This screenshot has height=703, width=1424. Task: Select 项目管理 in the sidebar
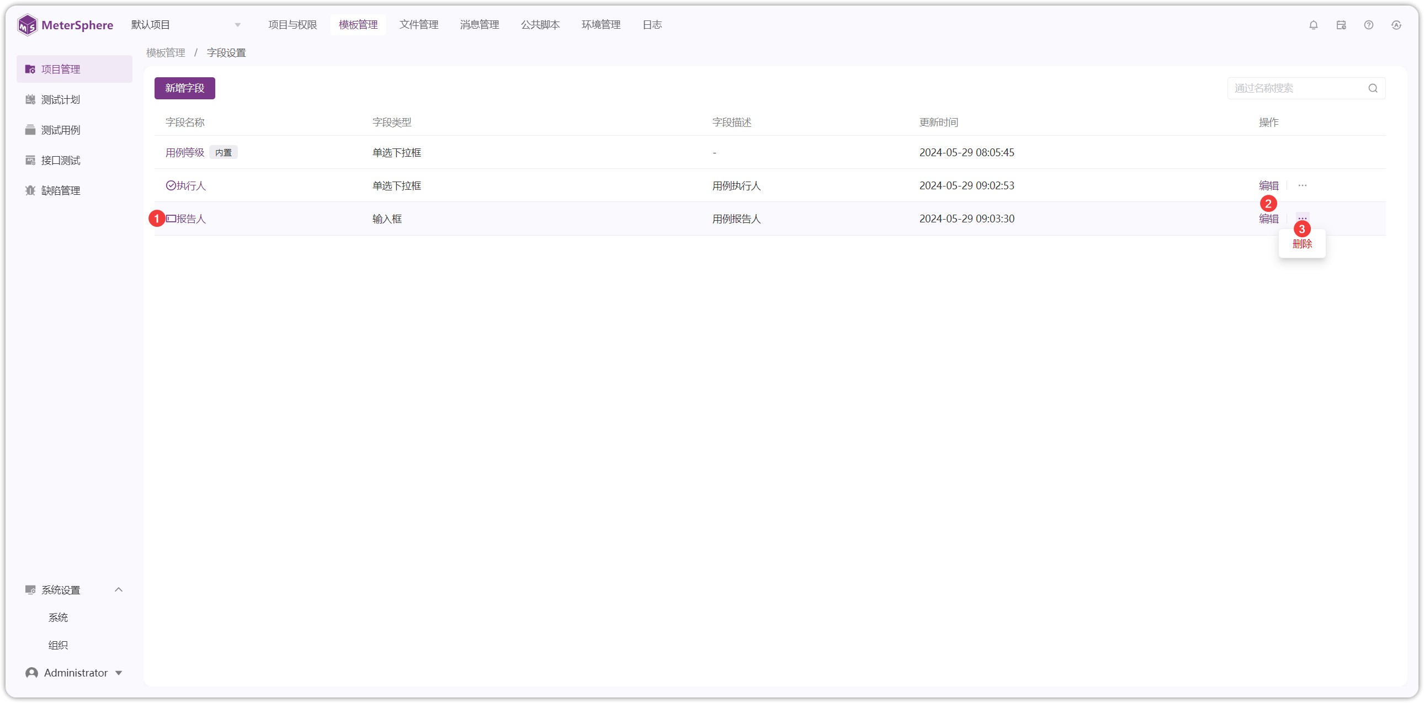74,69
